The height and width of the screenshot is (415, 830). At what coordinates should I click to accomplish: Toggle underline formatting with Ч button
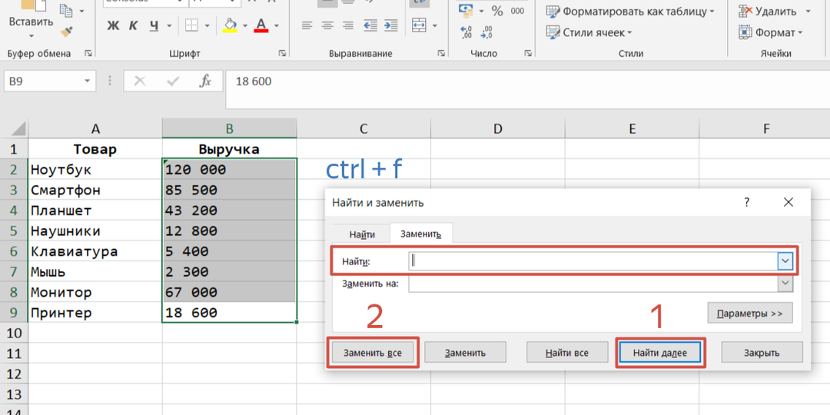tap(154, 25)
